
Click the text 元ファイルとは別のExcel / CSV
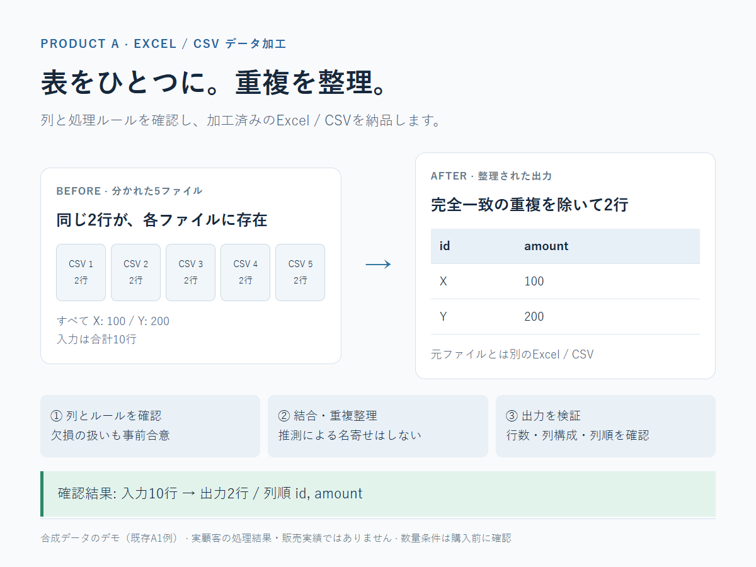pos(512,355)
